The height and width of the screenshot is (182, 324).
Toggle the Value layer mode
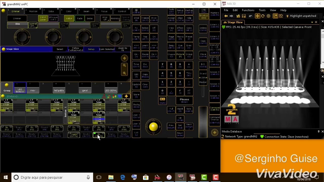tap(69, 18)
